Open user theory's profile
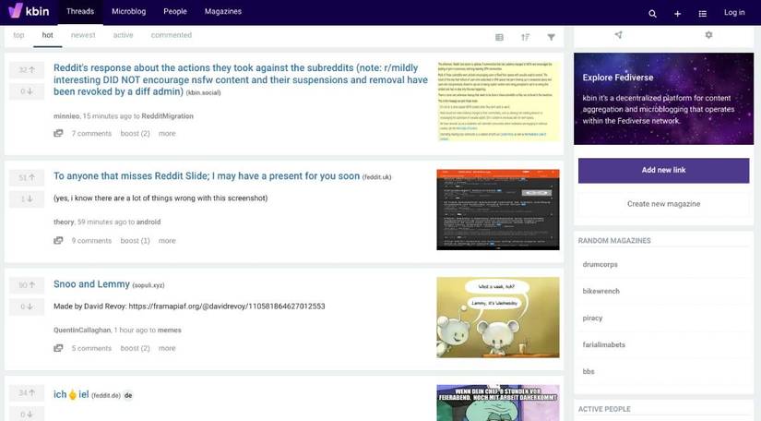The height and width of the screenshot is (421, 761). pos(64,222)
